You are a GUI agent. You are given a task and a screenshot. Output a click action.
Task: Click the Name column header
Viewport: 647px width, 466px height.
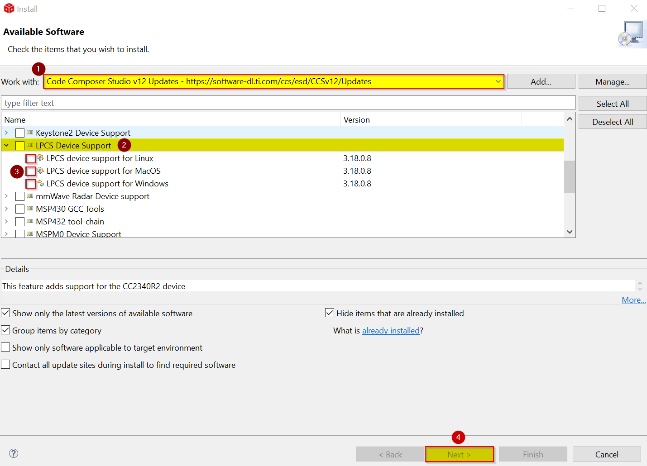tap(171, 120)
